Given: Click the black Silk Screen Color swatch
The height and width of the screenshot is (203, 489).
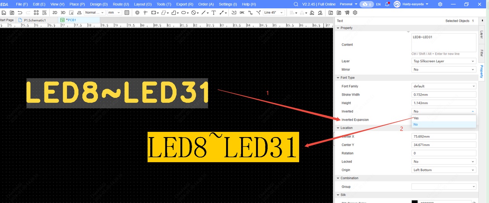Looking at the screenshot, I should 415,202.
